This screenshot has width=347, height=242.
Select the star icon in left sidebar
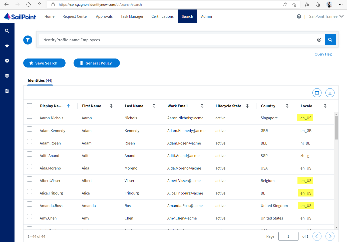(x=7, y=46)
